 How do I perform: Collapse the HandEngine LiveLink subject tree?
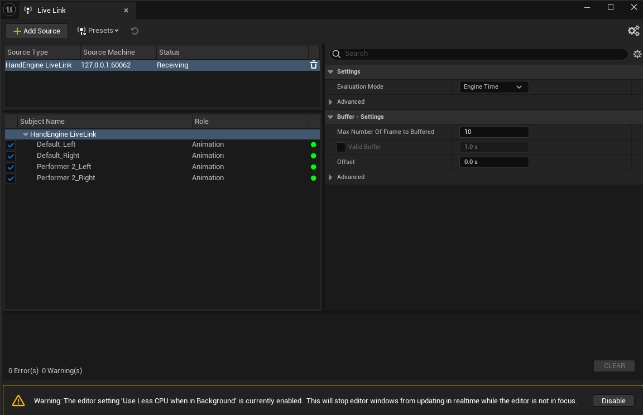click(26, 134)
